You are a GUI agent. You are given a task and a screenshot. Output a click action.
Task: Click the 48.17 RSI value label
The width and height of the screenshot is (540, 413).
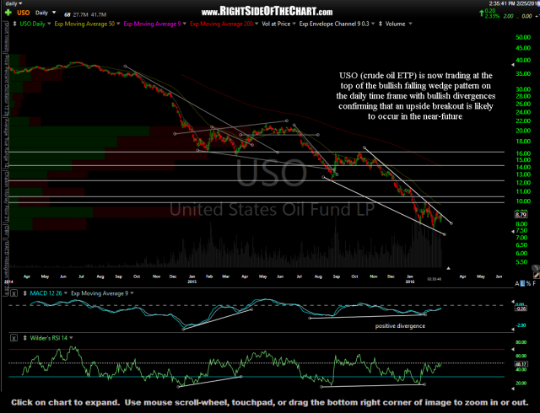point(521,364)
